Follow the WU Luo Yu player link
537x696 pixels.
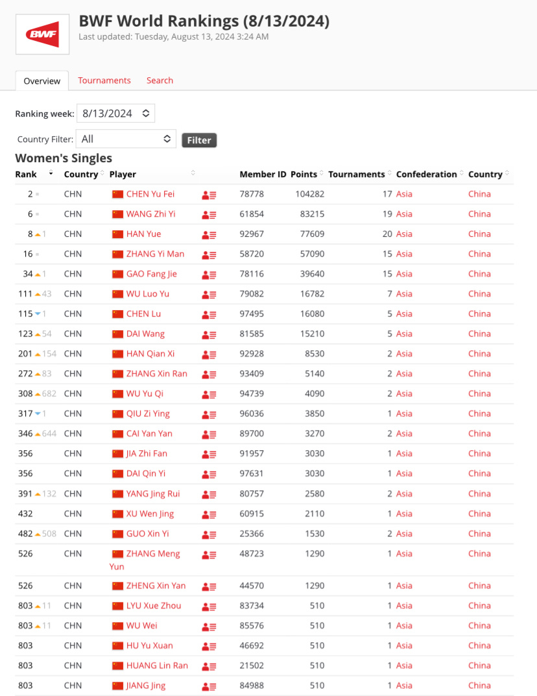[148, 294]
